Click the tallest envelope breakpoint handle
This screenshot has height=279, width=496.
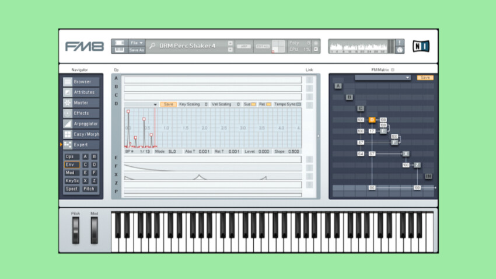coord(128,111)
